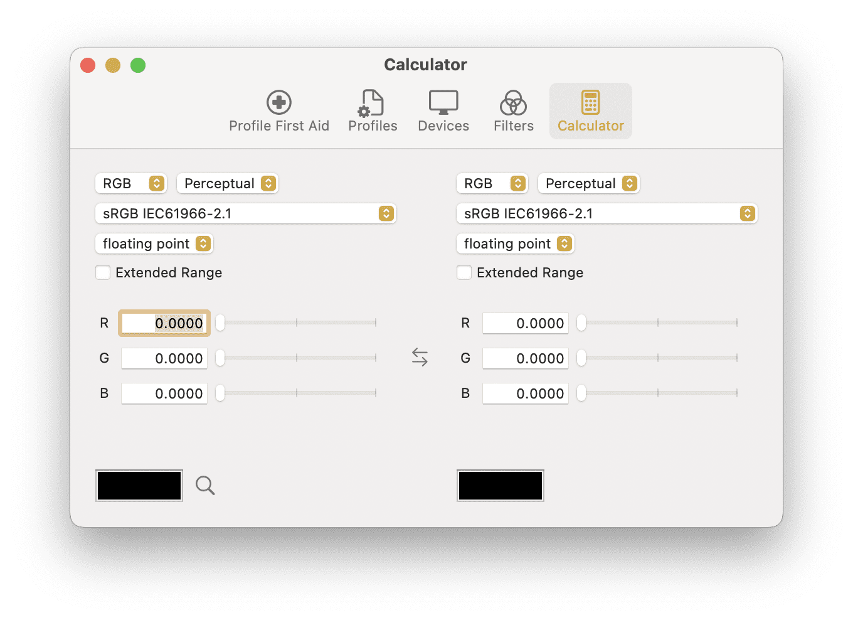Open left floating point format dropdown
Screen dimensions: 853x620
(x=154, y=243)
